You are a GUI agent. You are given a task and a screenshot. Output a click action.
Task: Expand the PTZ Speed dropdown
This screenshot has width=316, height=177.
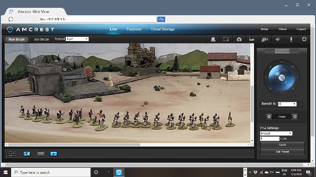click(287, 104)
